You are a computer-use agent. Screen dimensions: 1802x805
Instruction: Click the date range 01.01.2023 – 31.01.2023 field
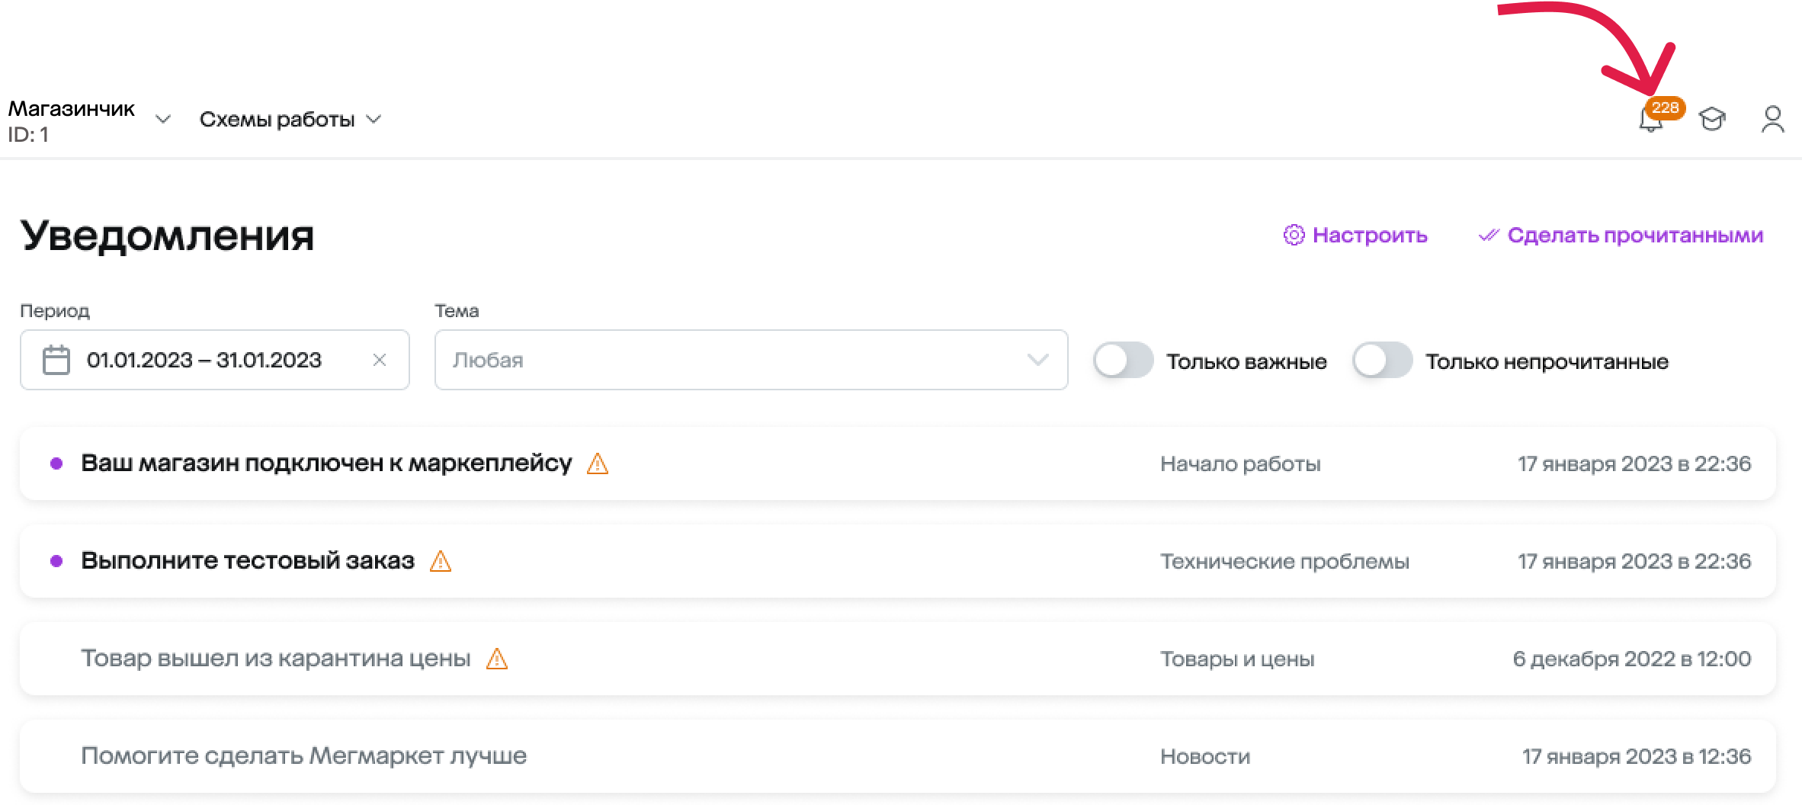click(x=204, y=360)
